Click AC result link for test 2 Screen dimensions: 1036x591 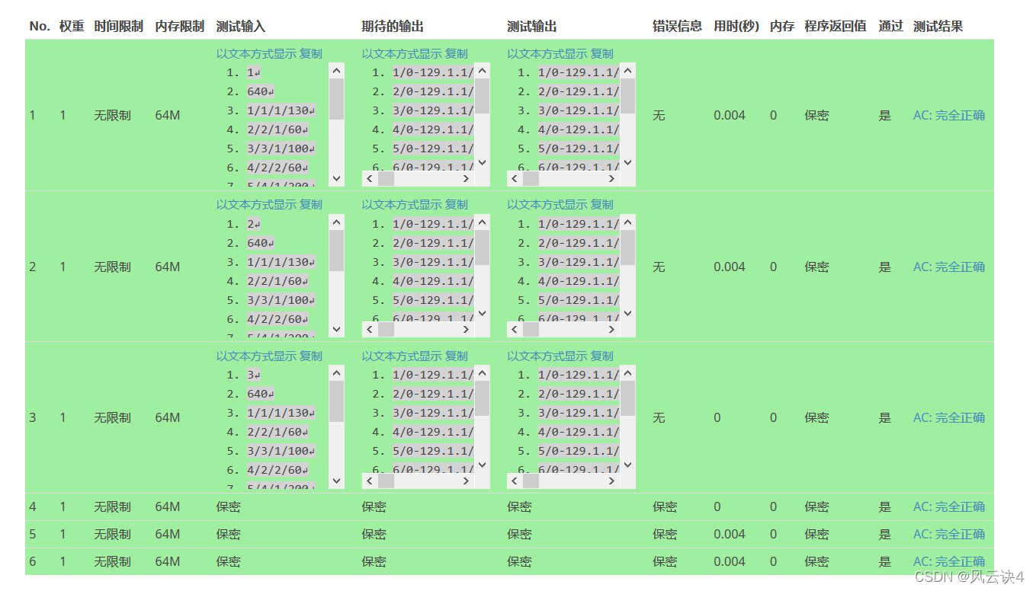[x=949, y=267]
